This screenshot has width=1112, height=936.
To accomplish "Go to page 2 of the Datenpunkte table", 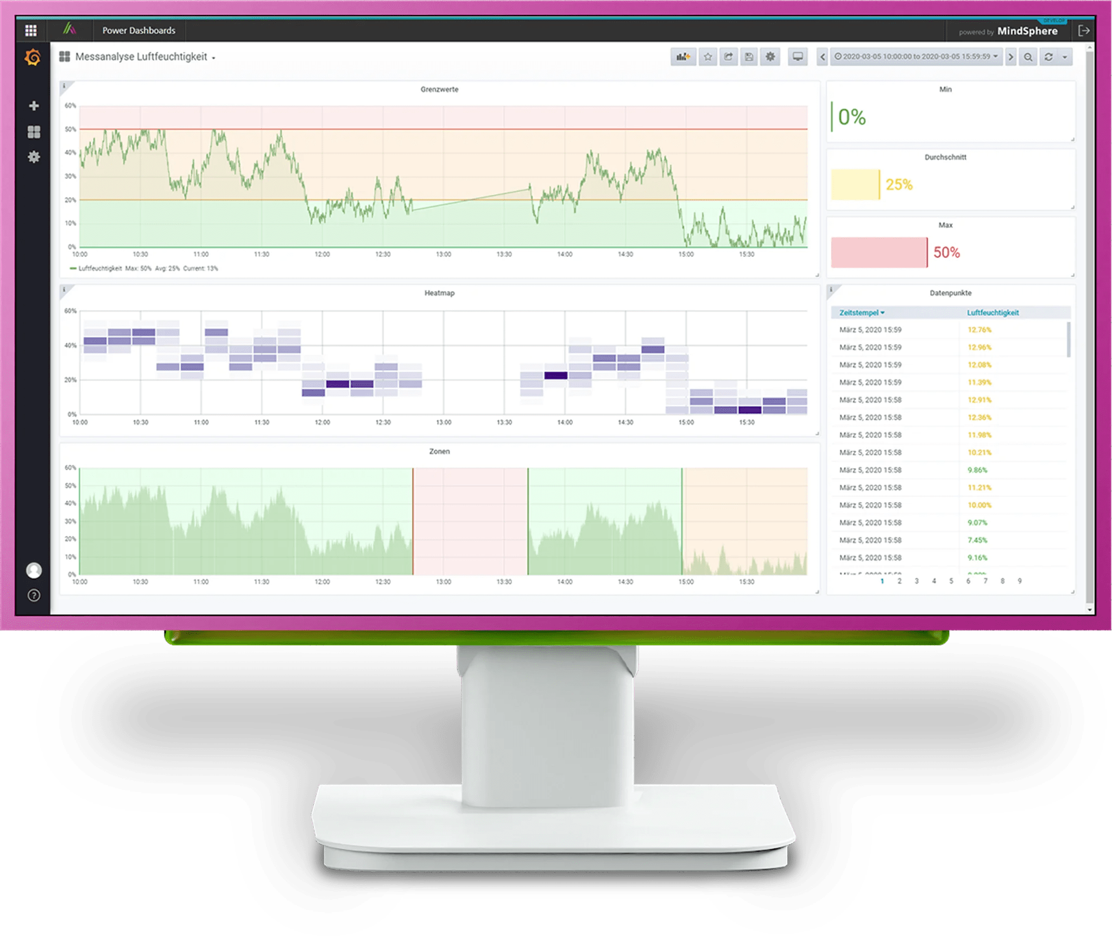I will (899, 580).
